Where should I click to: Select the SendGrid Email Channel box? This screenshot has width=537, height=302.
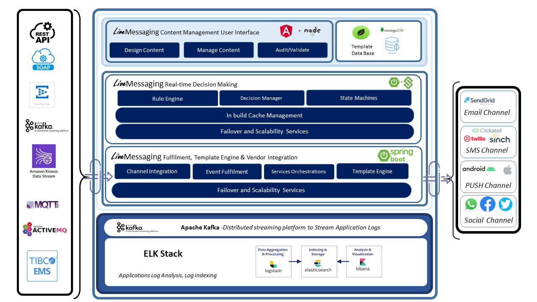(488, 105)
